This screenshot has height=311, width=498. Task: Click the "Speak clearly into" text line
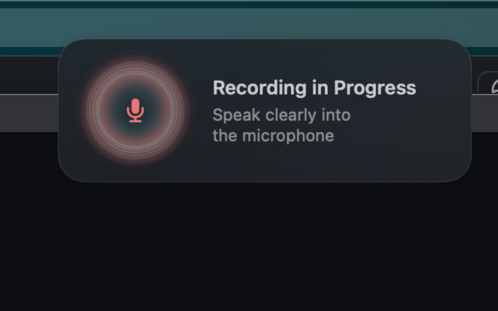point(281,115)
